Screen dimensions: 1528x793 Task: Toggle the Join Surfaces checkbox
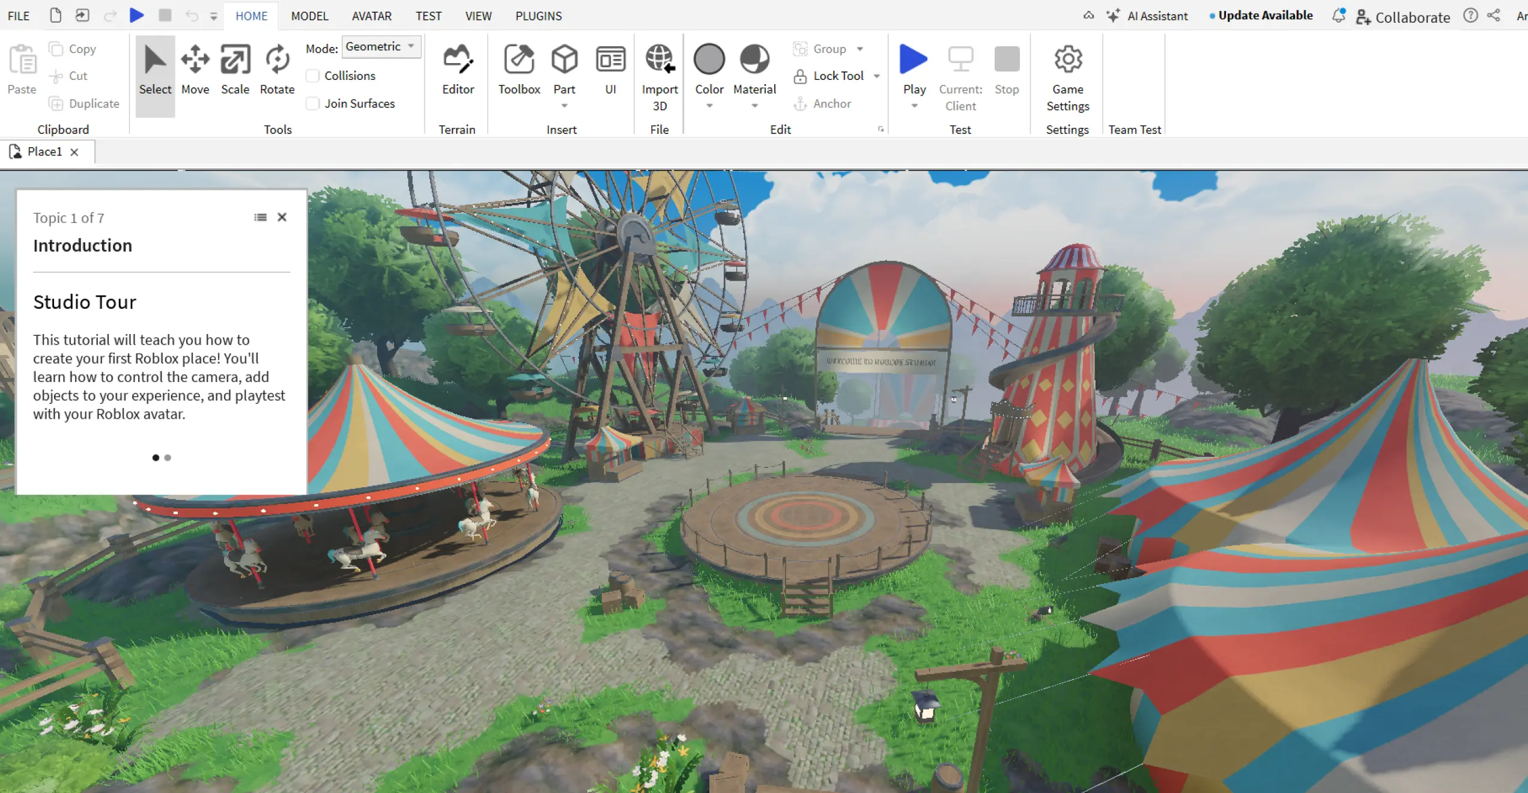pos(312,103)
